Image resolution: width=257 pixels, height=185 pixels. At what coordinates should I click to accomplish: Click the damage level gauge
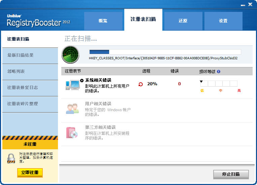point(219,84)
